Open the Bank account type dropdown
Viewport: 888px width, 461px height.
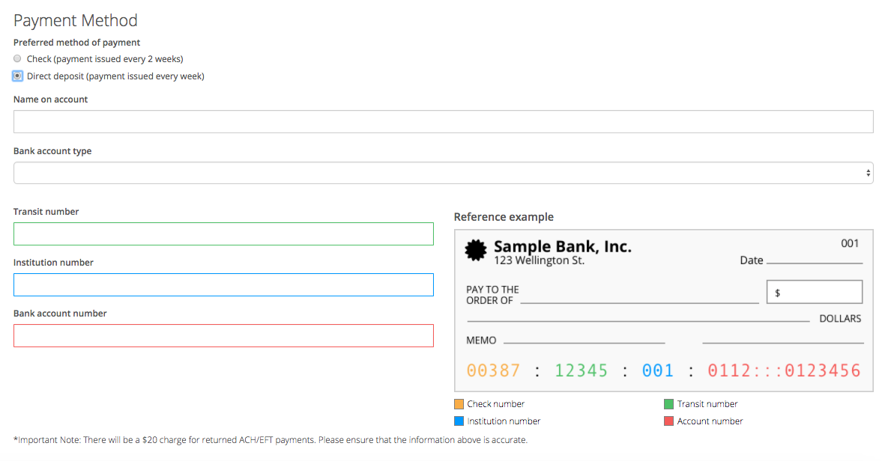[x=444, y=173]
